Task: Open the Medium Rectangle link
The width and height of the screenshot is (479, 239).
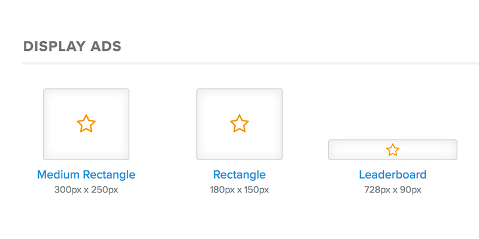Action: coord(86,175)
